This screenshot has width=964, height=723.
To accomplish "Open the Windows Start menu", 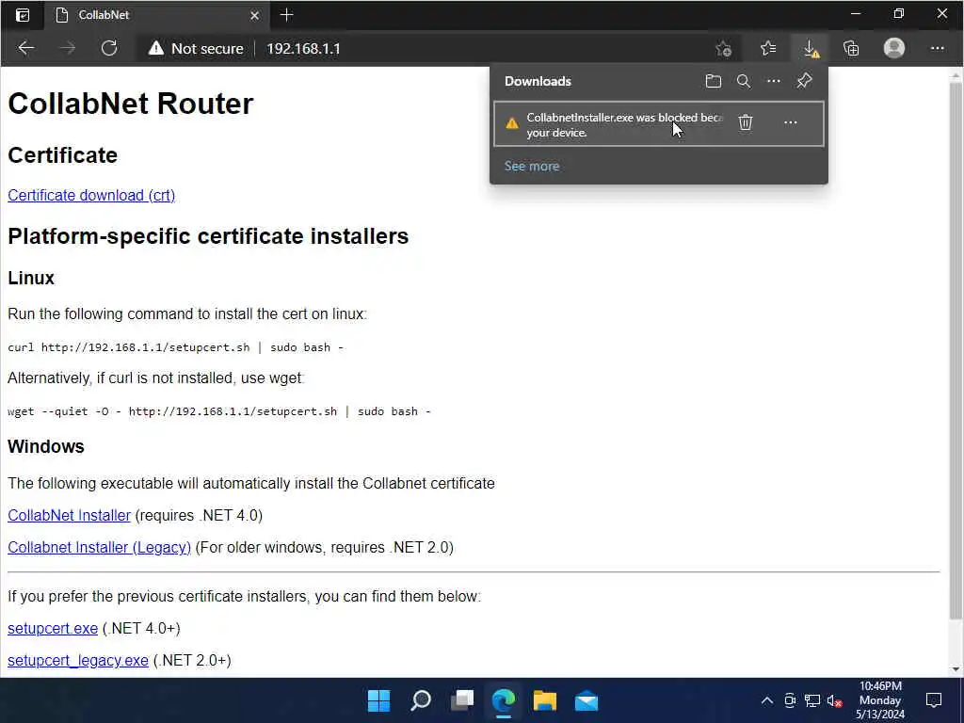I will 378,700.
